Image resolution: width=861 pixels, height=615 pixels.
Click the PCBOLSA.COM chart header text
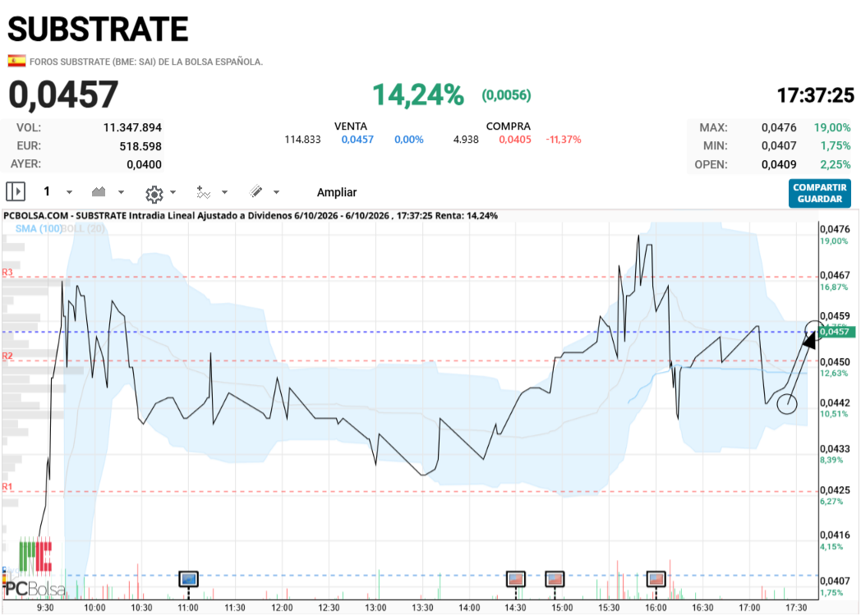point(251,216)
